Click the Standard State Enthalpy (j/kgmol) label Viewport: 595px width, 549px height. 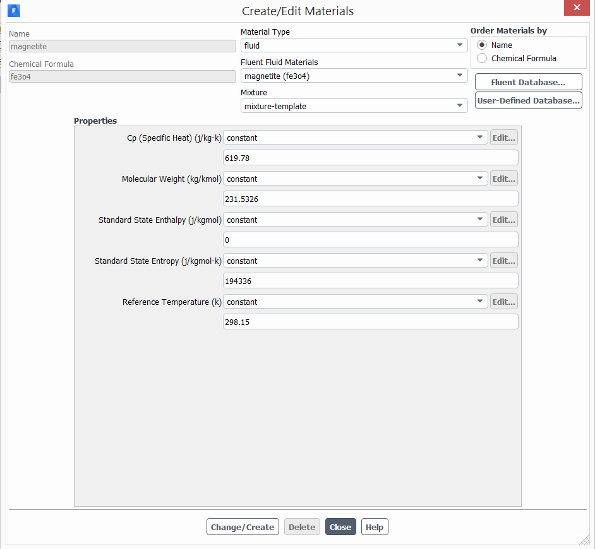click(160, 220)
